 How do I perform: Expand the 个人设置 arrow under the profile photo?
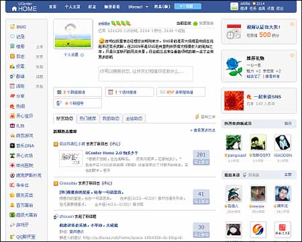(82, 55)
